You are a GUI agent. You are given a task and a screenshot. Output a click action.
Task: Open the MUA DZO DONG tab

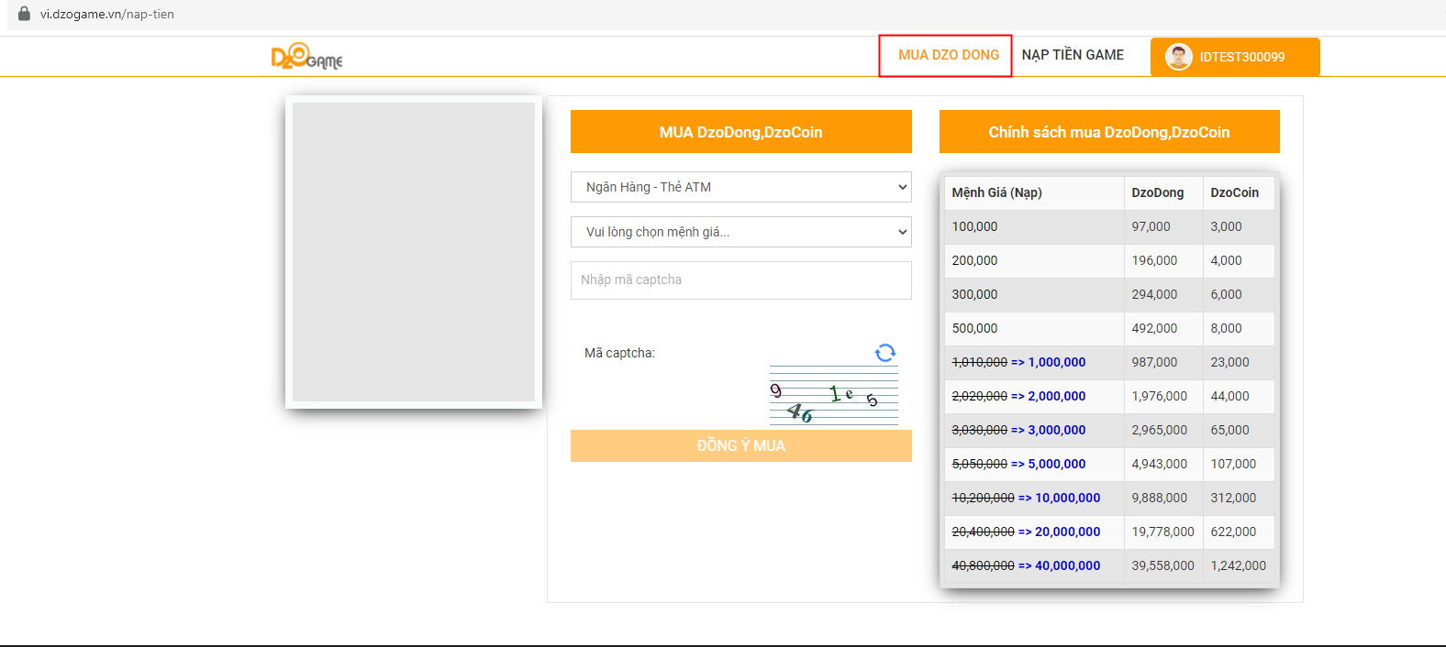(x=948, y=55)
